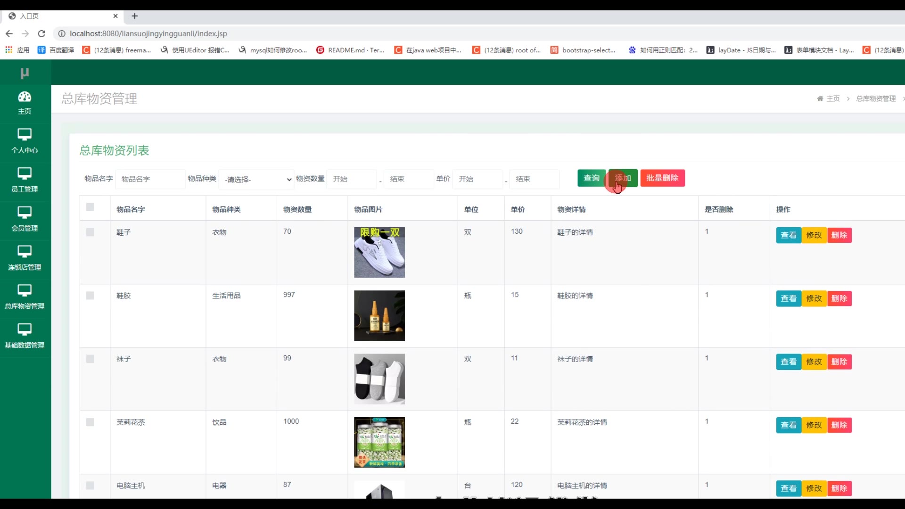This screenshot has width=905, height=509.
Task: Open a new browser tab
Action: coord(135,16)
